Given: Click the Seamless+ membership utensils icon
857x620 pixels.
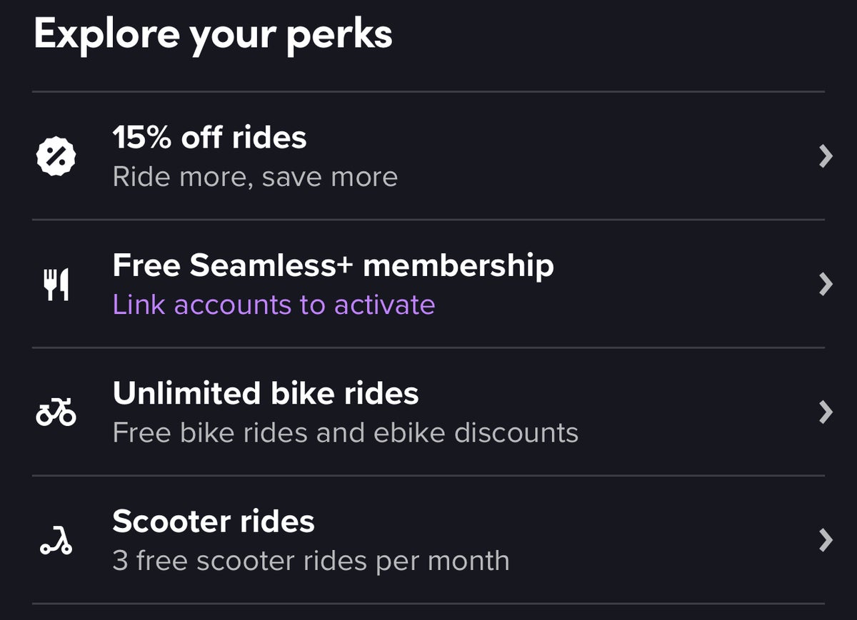Looking at the screenshot, I should pyautogui.click(x=56, y=283).
